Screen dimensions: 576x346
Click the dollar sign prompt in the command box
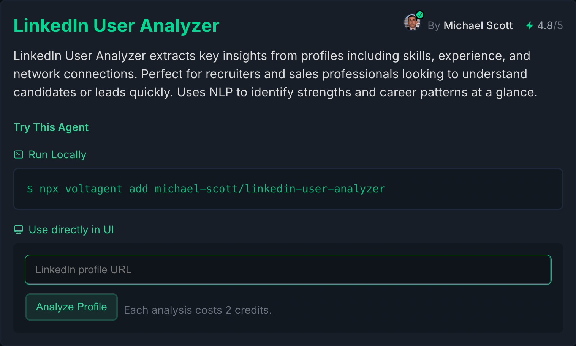[x=30, y=189]
